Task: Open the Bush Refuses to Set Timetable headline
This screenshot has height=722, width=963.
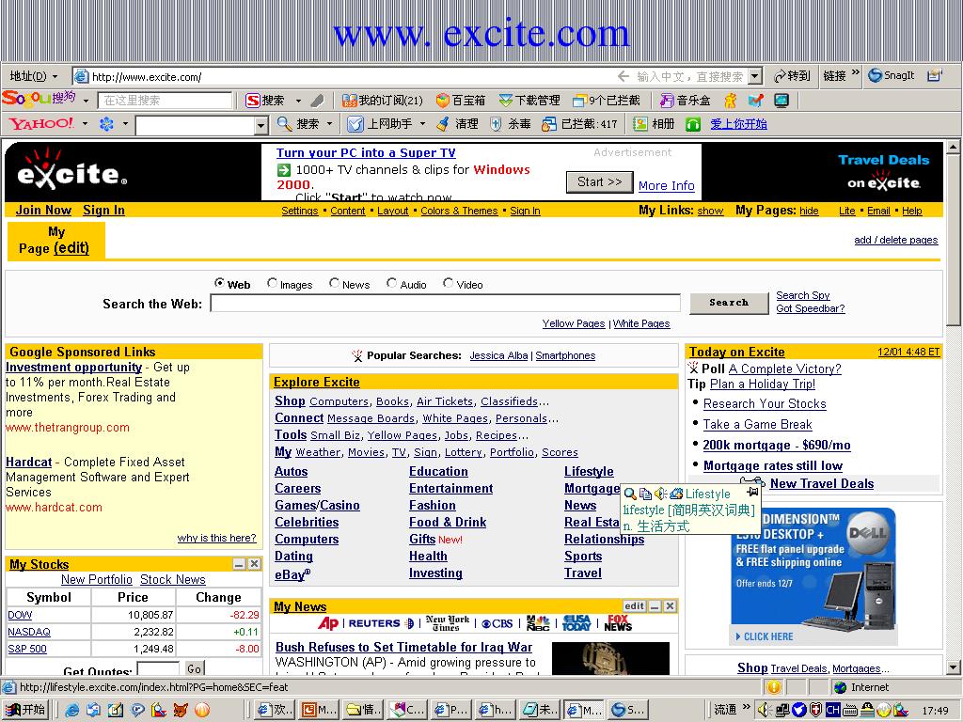Action: 403,647
